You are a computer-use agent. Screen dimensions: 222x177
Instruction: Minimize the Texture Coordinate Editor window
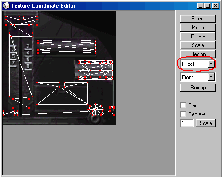pos(200,6)
